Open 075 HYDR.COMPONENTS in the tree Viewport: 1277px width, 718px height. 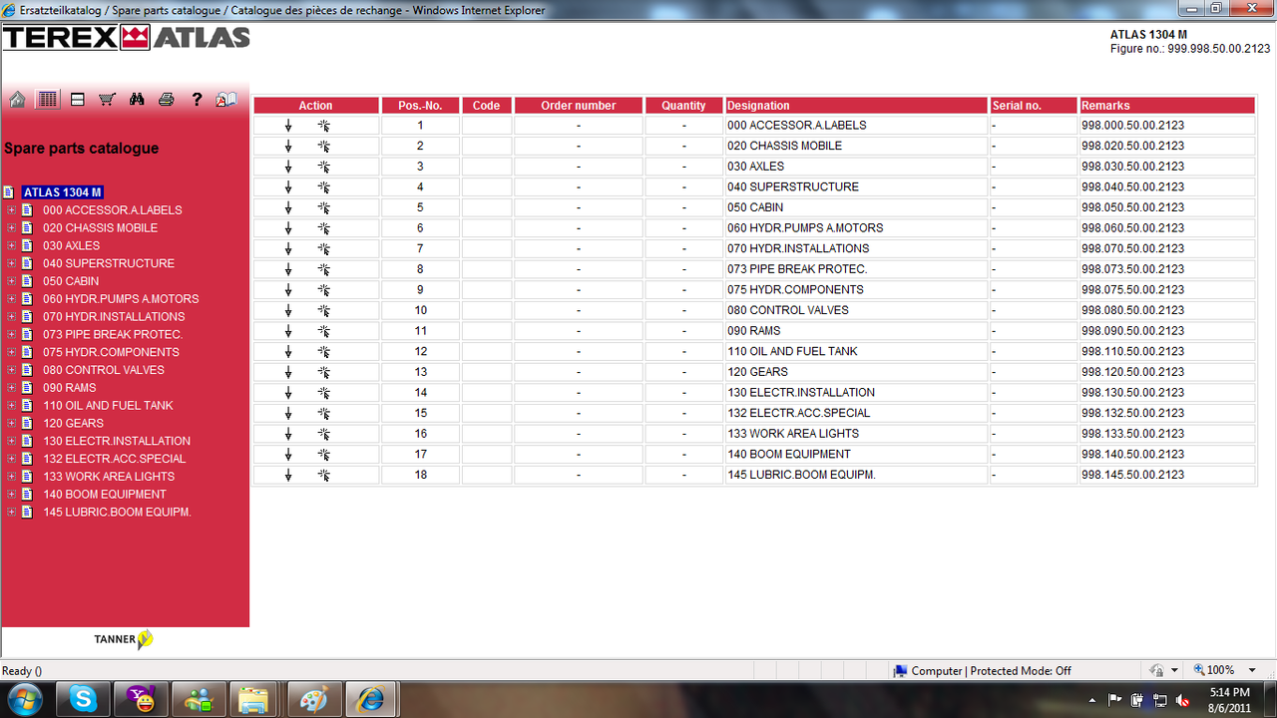(111, 352)
